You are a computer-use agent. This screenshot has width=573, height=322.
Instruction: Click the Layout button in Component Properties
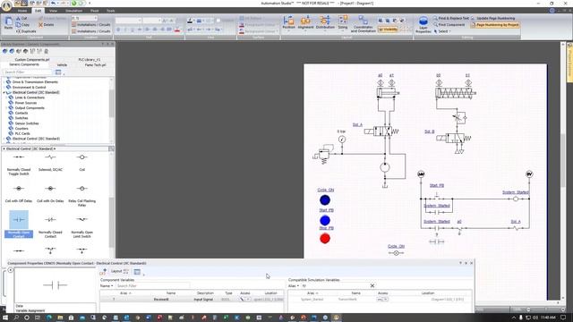119,271
